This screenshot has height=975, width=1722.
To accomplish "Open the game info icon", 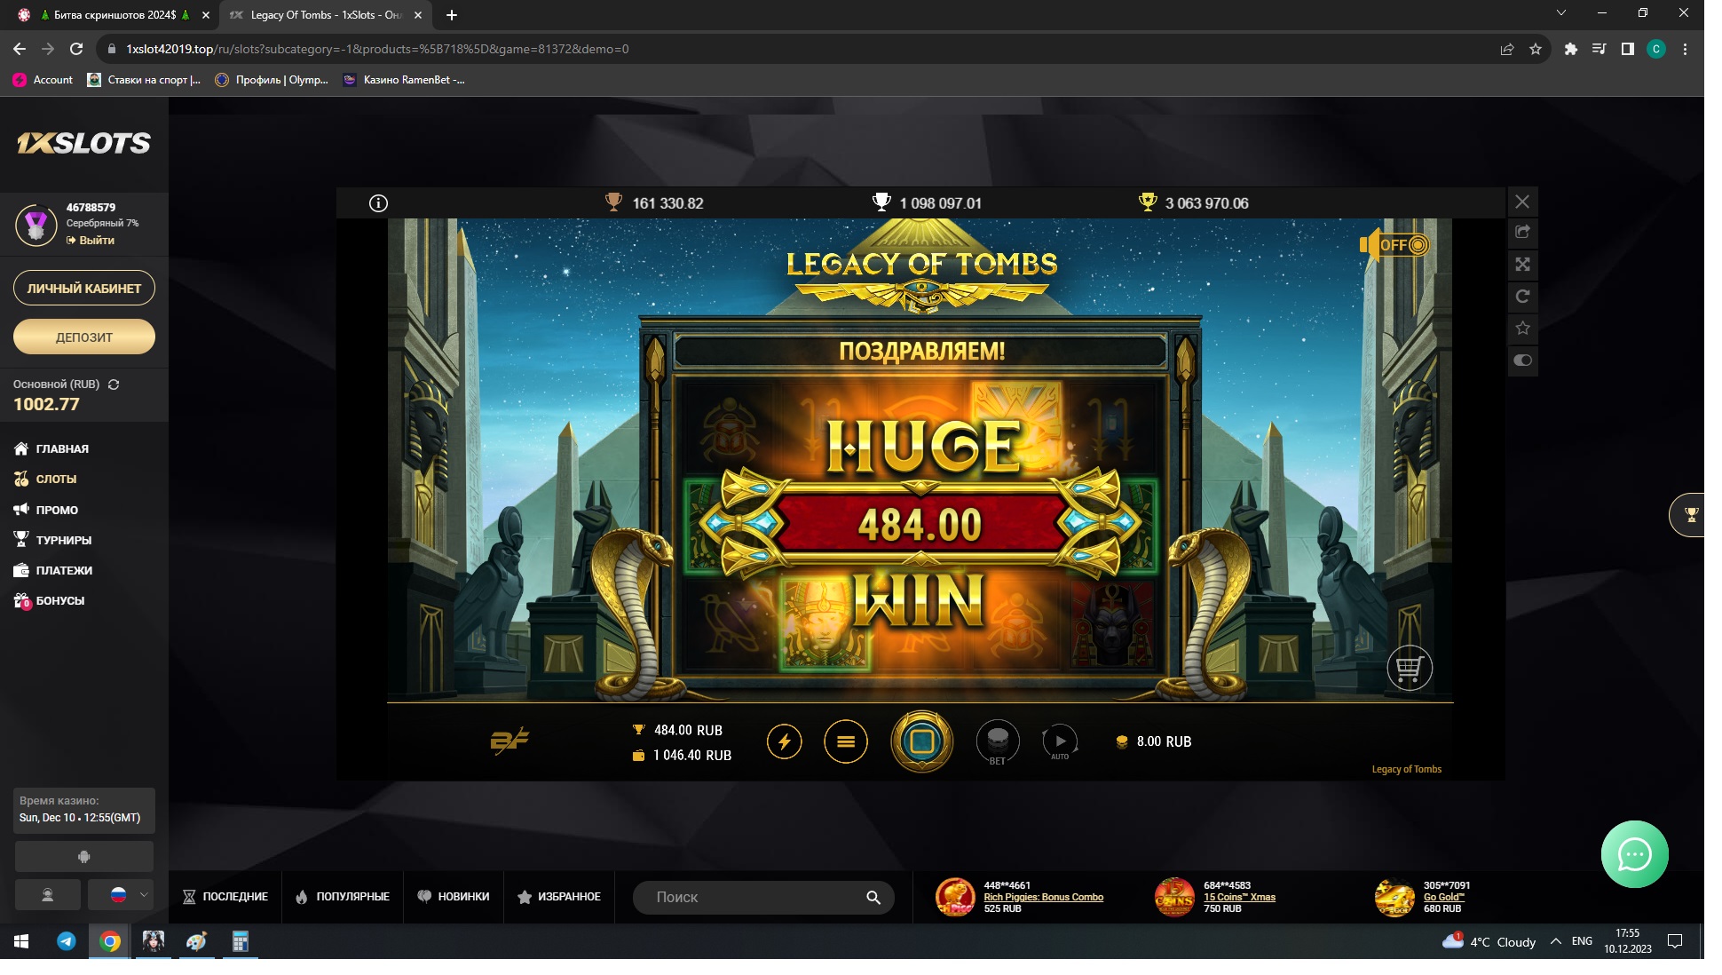I will (x=378, y=203).
